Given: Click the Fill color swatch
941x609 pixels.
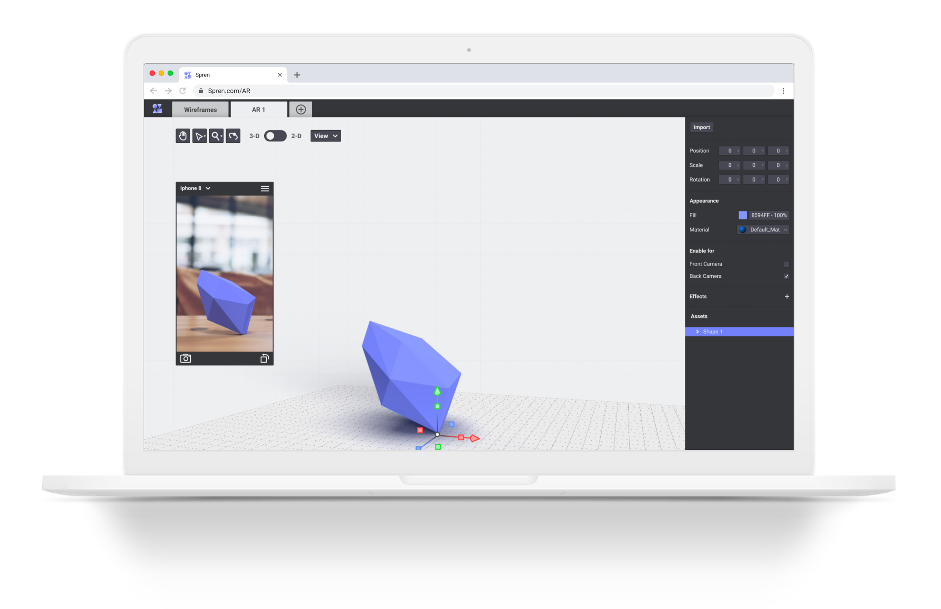Looking at the screenshot, I should click(x=742, y=215).
